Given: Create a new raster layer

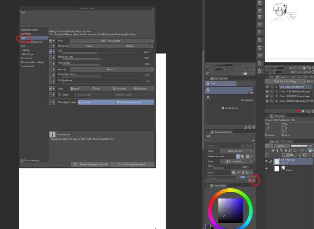Looking at the screenshot, I should coord(284,155).
